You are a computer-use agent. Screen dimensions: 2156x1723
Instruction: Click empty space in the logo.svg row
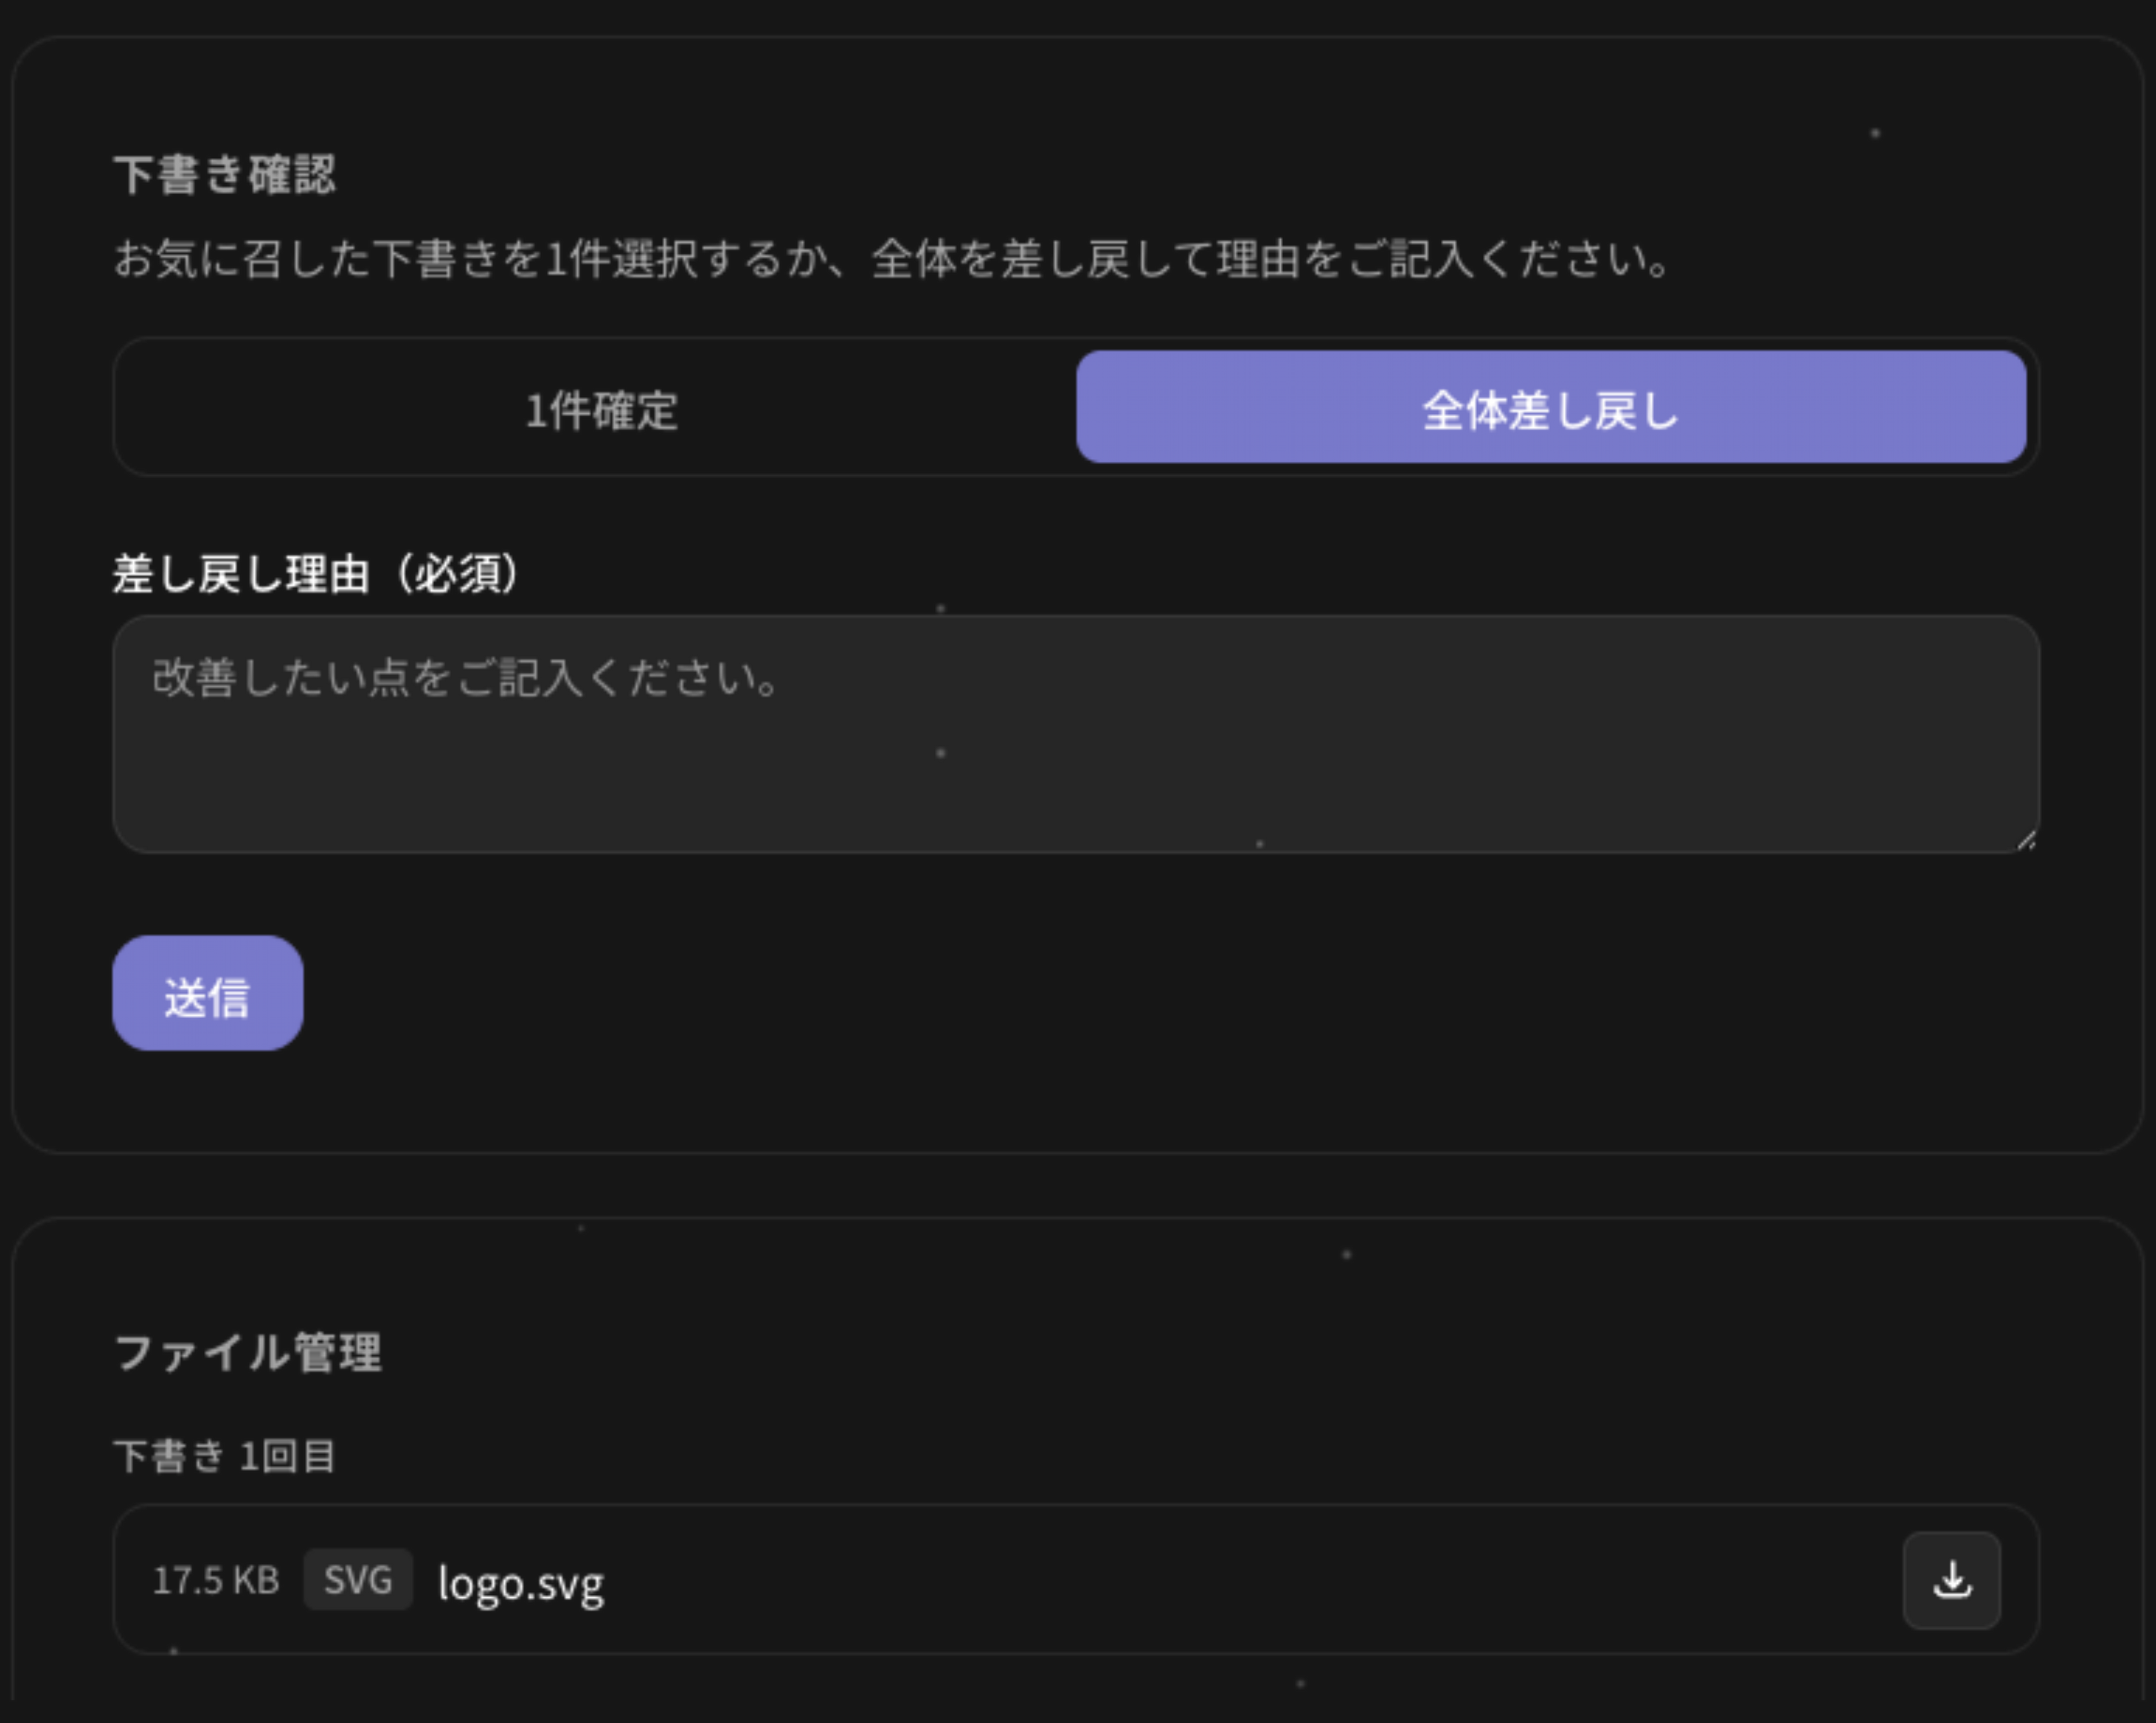click(x=1200, y=1580)
